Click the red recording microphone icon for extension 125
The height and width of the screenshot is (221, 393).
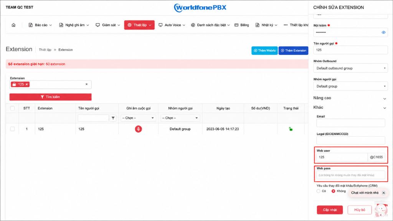coord(138,129)
